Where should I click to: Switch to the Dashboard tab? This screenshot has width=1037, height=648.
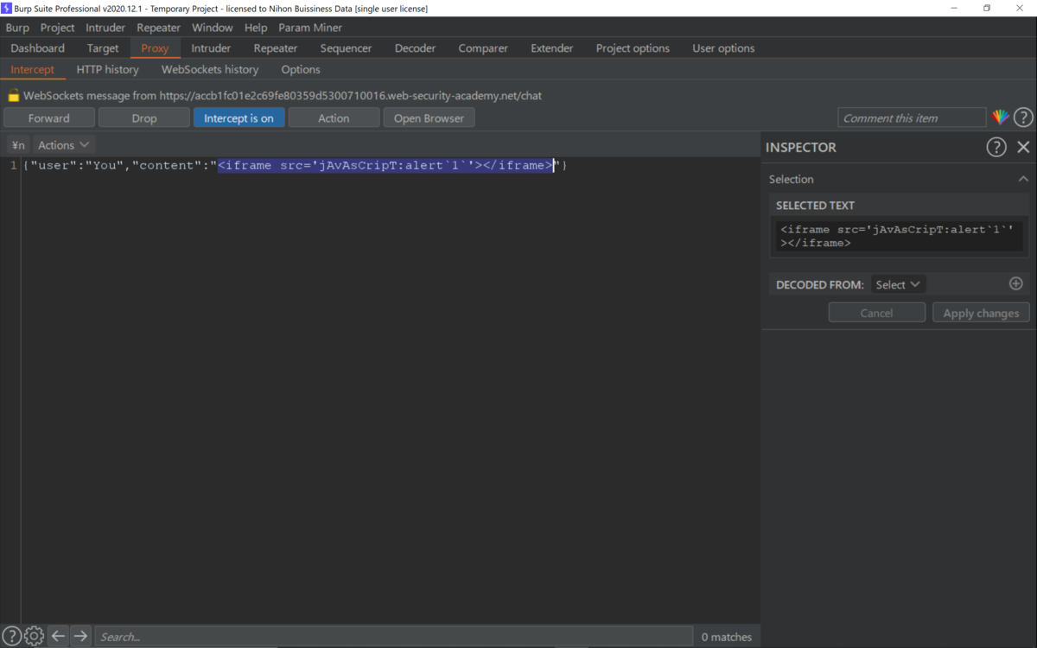point(37,48)
